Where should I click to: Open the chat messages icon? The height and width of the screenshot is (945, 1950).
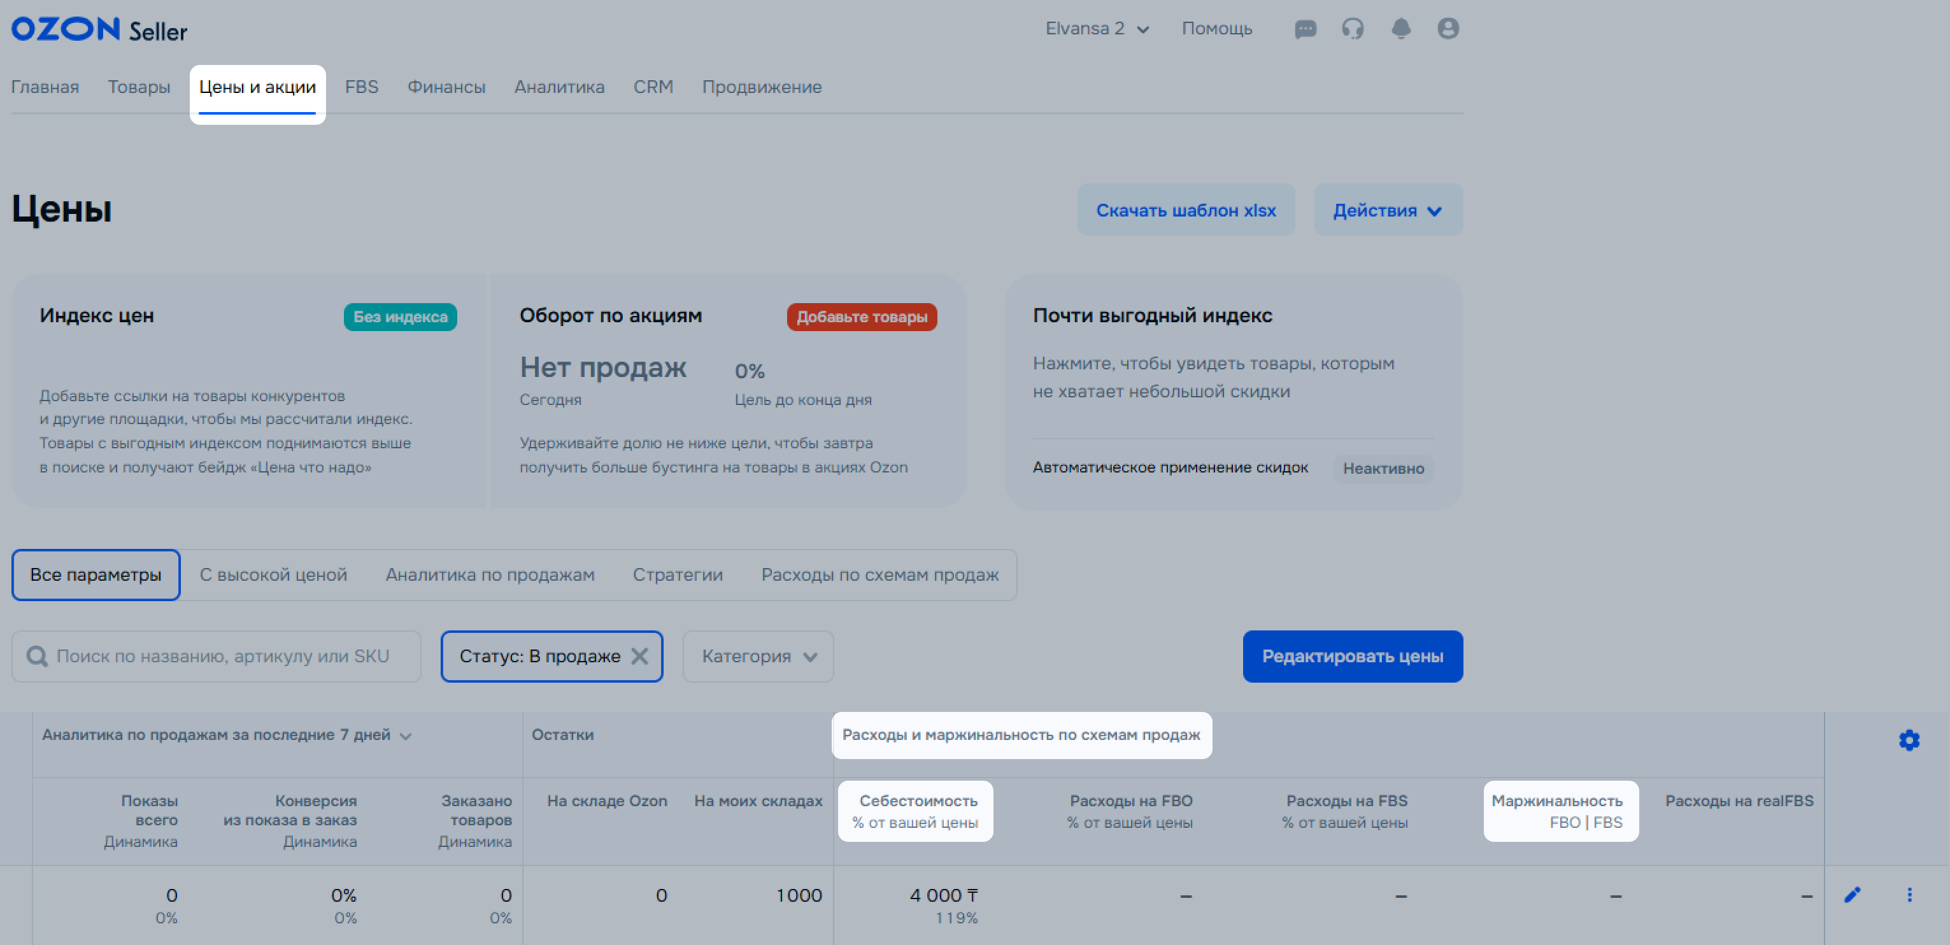(1305, 29)
